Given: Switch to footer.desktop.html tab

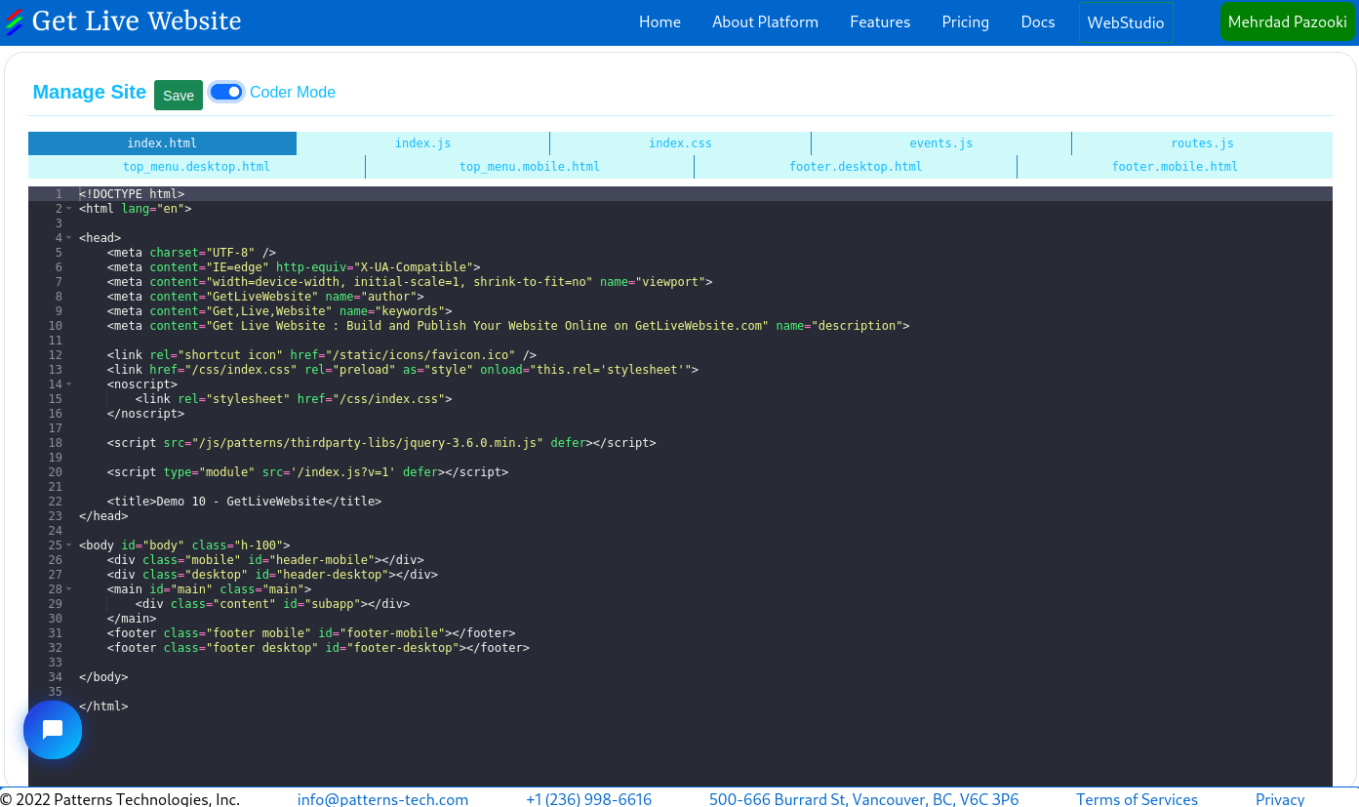Looking at the screenshot, I should pos(856,167).
